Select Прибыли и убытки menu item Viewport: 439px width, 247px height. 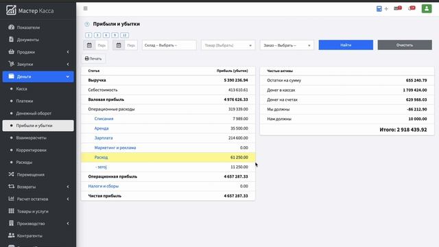pos(38,126)
